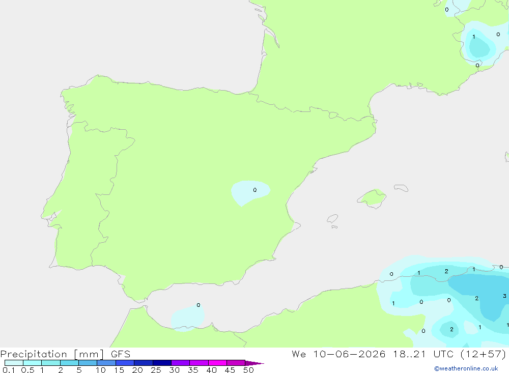Click the '50' legend scale label
509x373 pixels.
coord(248,370)
